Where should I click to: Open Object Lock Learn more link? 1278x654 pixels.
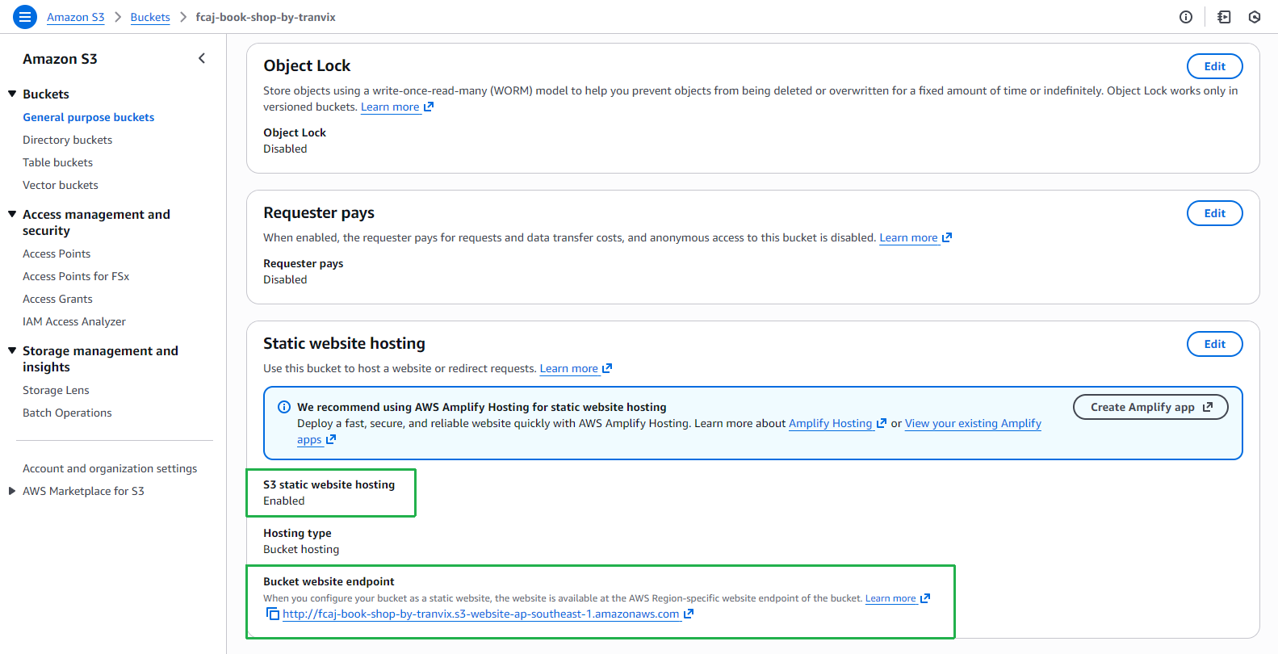pos(390,107)
